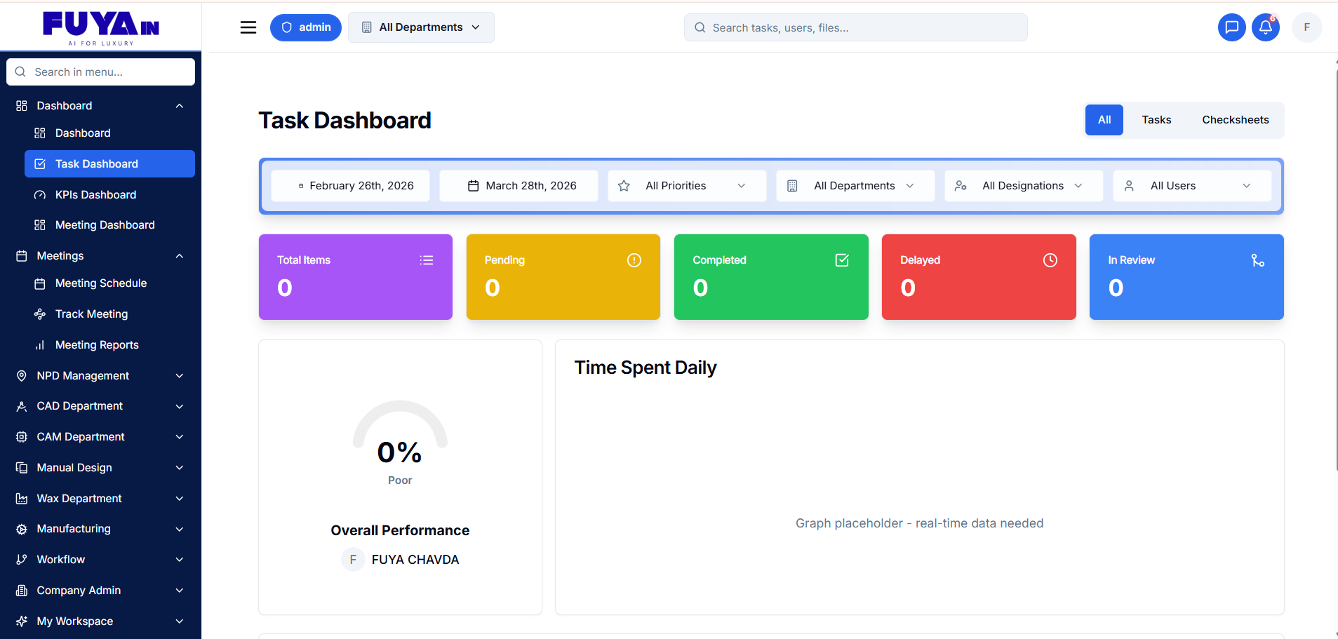The height and width of the screenshot is (639, 1338).
Task: Click the list icon on Total Items card
Action: point(426,260)
